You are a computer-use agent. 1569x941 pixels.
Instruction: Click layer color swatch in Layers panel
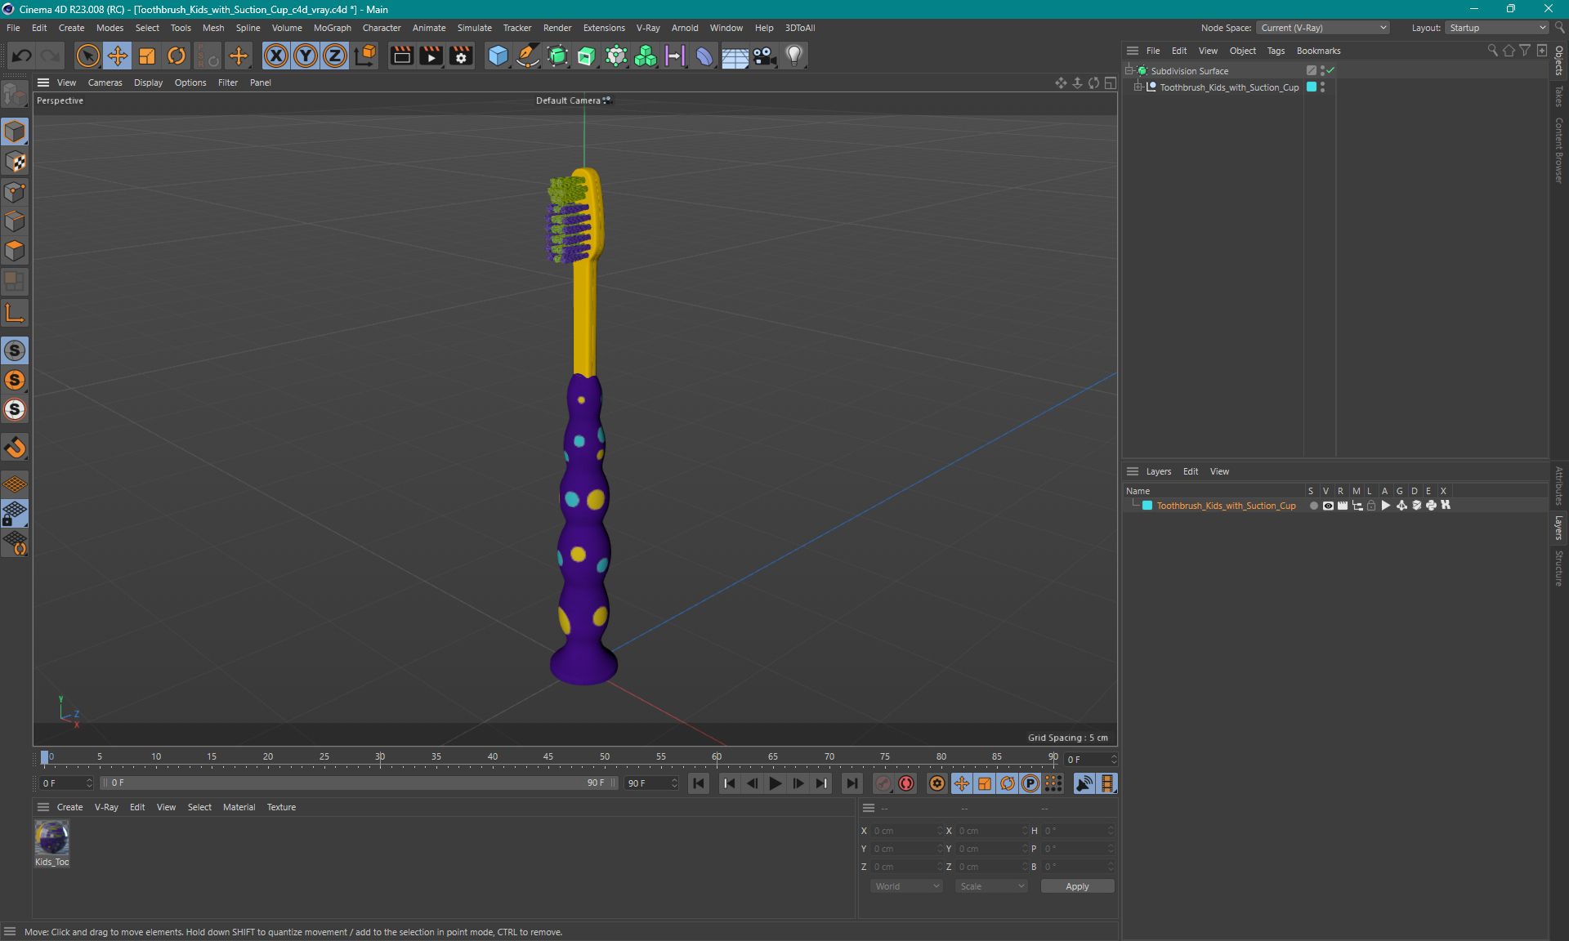pos(1147,506)
